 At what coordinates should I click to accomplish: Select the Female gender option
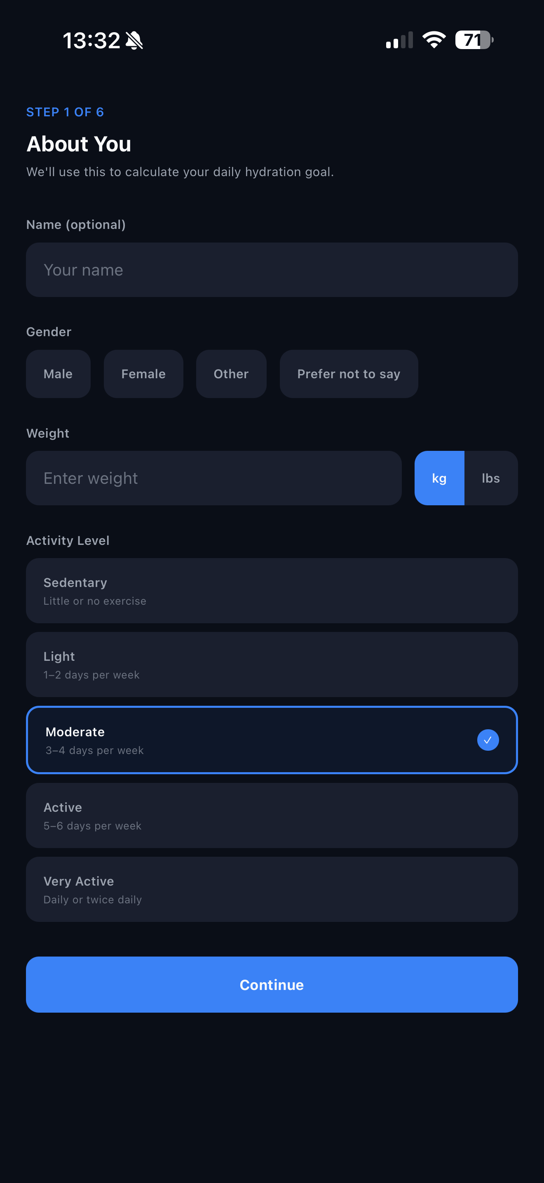(143, 374)
